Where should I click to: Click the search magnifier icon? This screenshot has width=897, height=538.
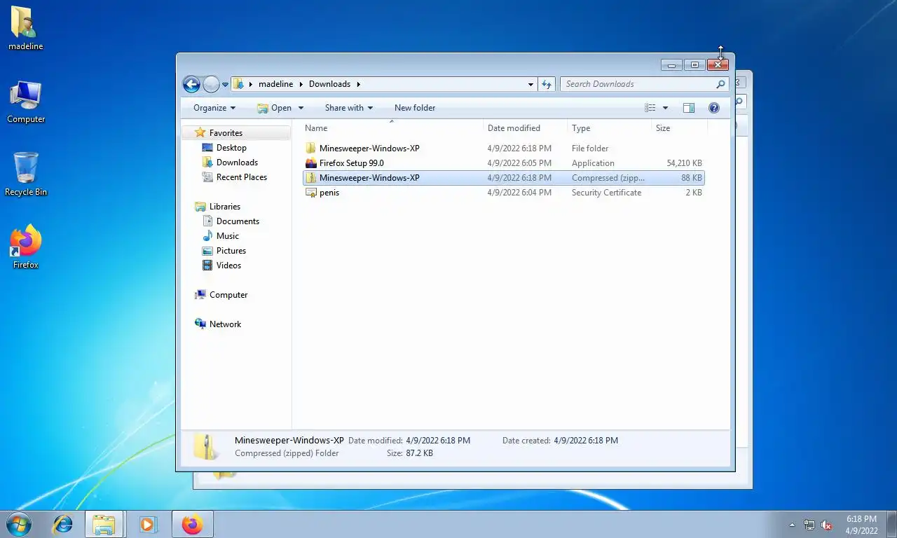720,84
